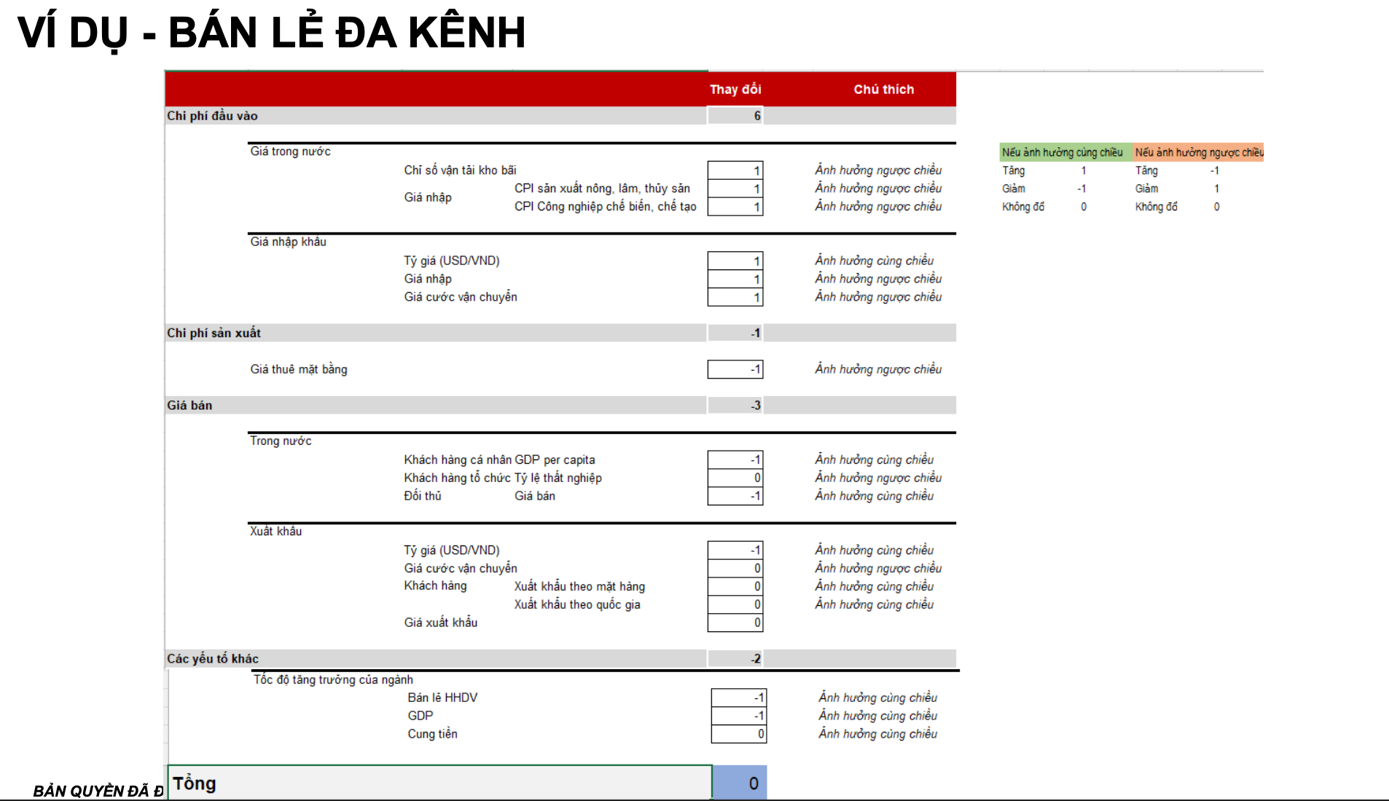Click the Xuất khẩu subheading
Screen dimensions: 1389x801
[x=275, y=532]
